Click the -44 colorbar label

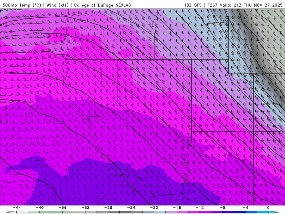(x=17, y=208)
